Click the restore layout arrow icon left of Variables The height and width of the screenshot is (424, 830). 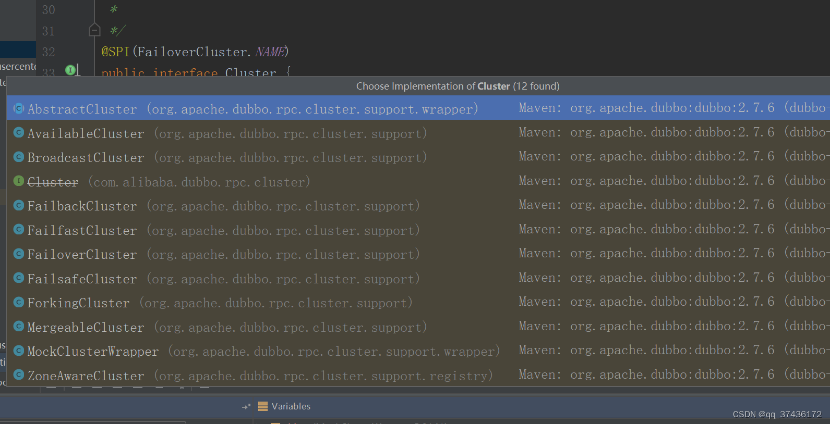(246, 406)
